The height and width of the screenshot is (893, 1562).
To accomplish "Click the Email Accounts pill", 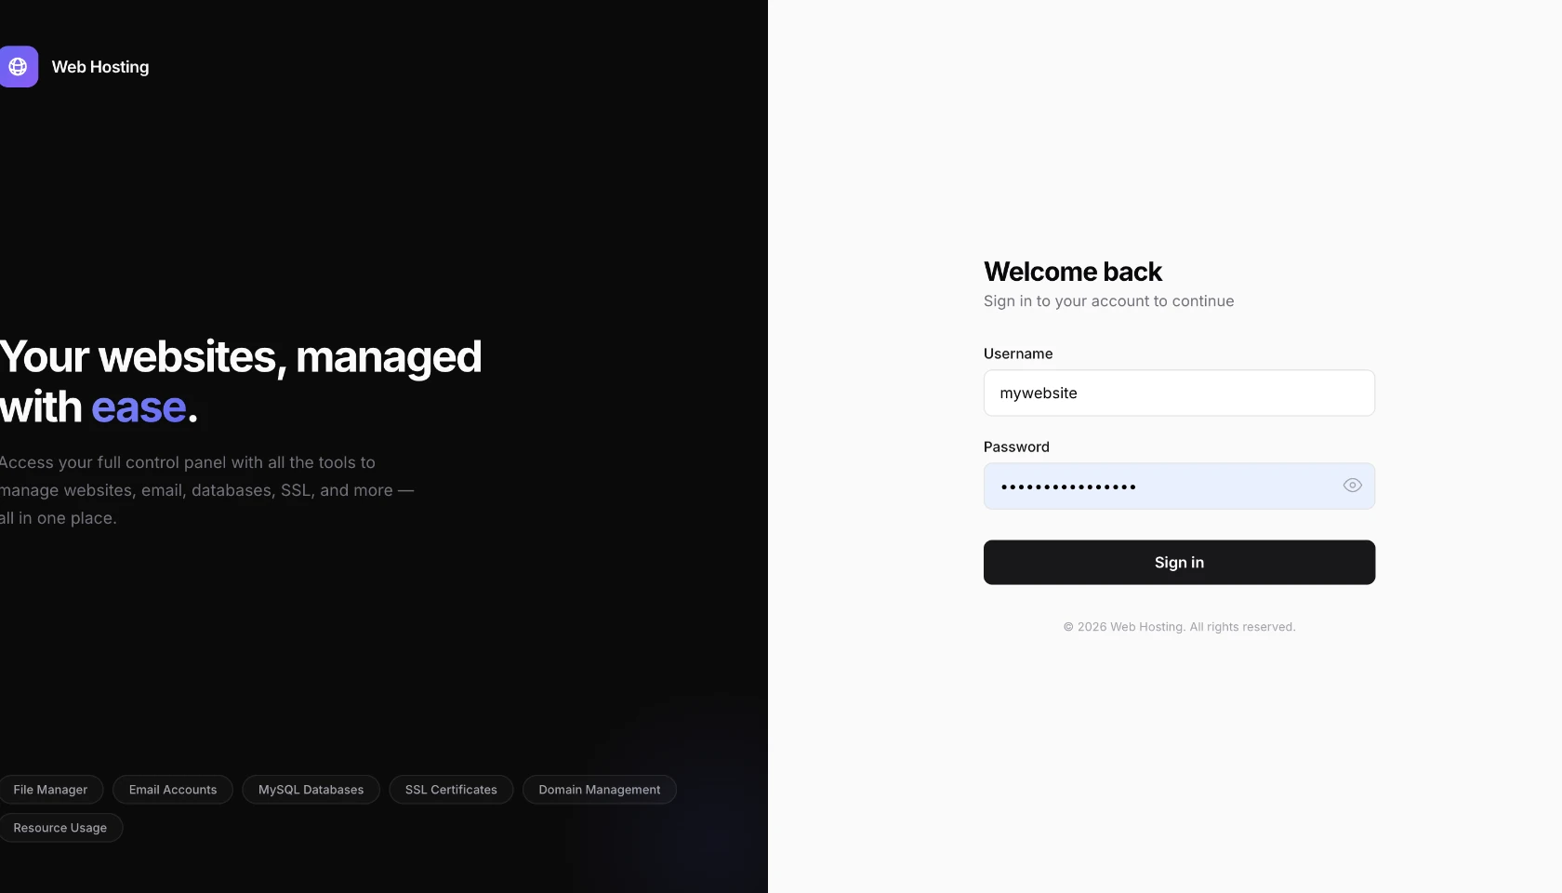I will 173,790.
